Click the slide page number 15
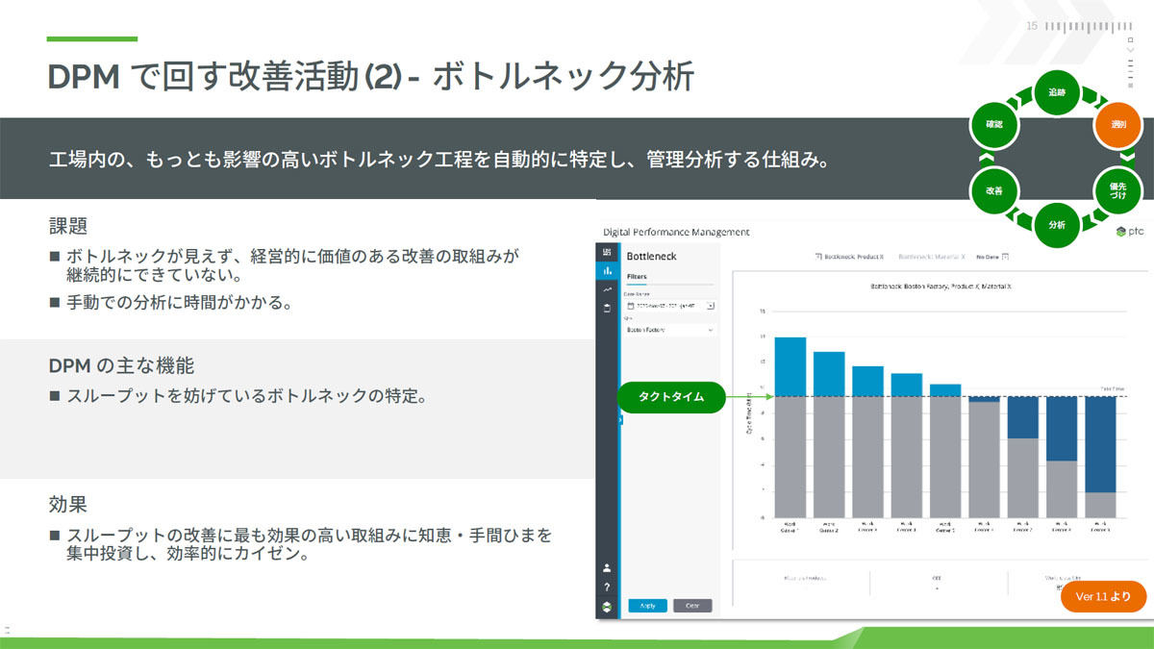Viewport: 1154px width, 649px height. [1032, 26]
